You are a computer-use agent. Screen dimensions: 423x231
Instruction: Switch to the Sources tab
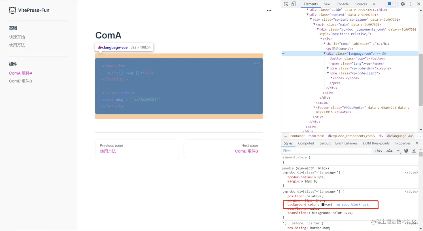coord(361,4)
